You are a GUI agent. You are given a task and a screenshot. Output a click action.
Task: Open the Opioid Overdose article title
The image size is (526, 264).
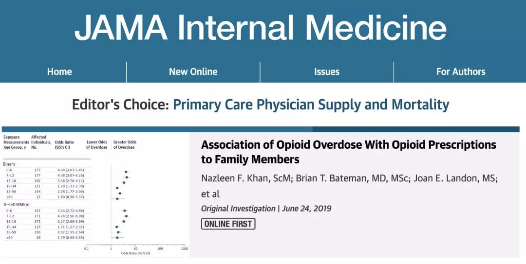[x=348, y=152]
